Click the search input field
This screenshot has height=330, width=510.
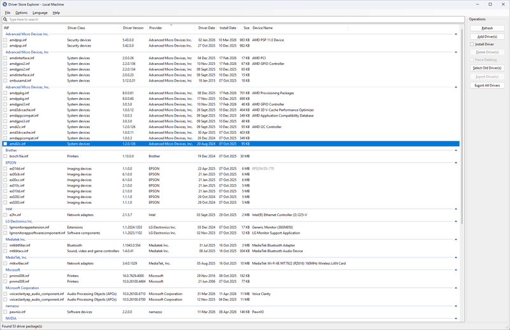coord(233,20)
